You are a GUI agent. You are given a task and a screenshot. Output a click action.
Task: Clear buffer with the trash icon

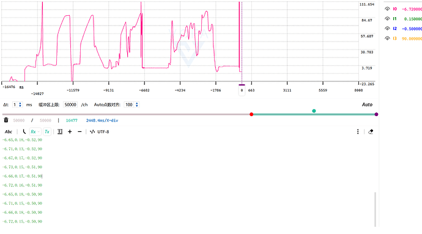point(6,120)
